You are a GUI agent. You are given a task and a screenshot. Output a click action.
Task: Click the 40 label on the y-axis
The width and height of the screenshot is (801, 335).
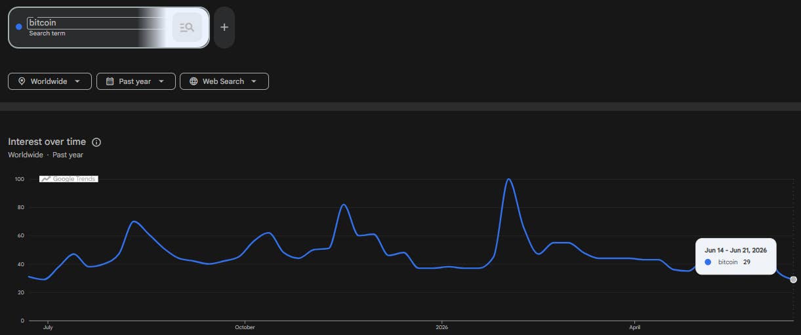coord(20,264)
